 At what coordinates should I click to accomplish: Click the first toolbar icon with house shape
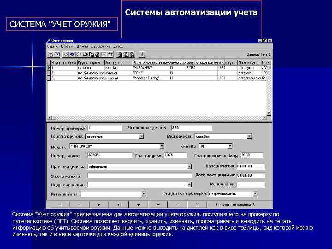click(51, 54)
